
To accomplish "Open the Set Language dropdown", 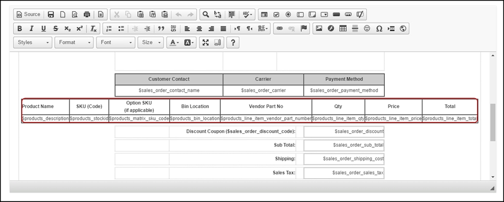I will point(263,28).
